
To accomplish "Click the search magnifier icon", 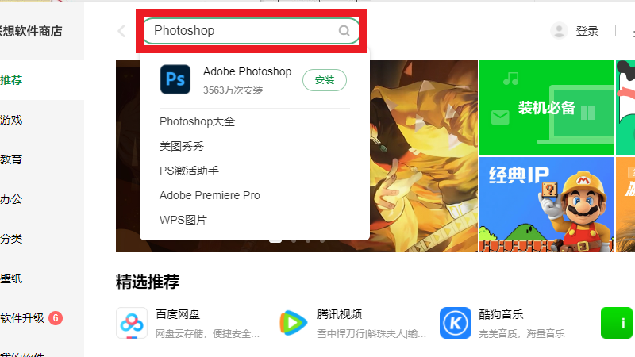I will pos(344,31).
